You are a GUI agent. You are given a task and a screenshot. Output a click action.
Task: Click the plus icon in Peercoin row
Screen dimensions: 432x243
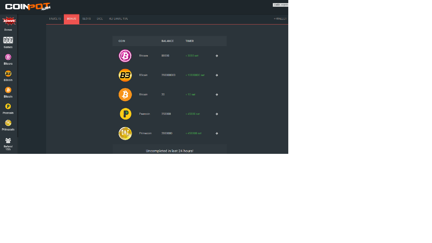217,114
